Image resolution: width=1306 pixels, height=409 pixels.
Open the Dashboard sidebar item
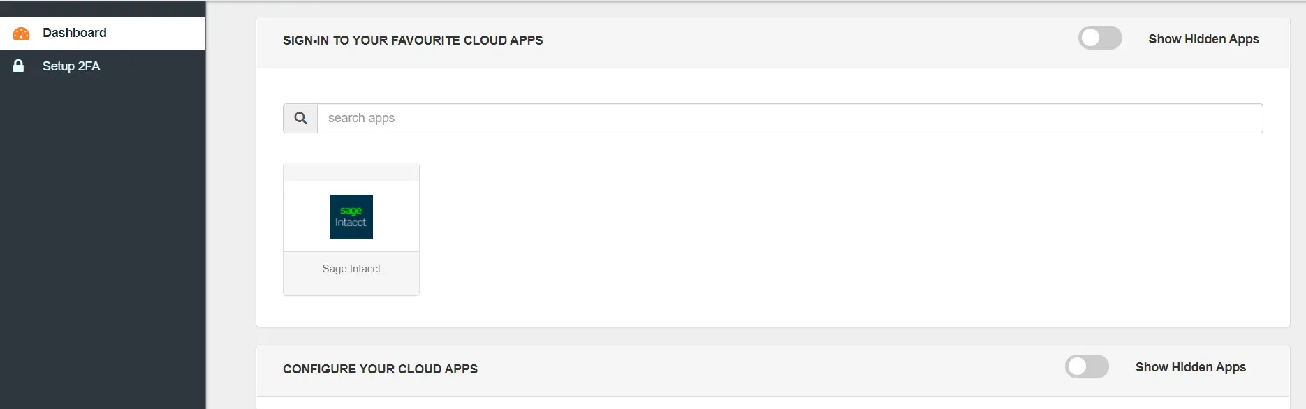point(102,33)
